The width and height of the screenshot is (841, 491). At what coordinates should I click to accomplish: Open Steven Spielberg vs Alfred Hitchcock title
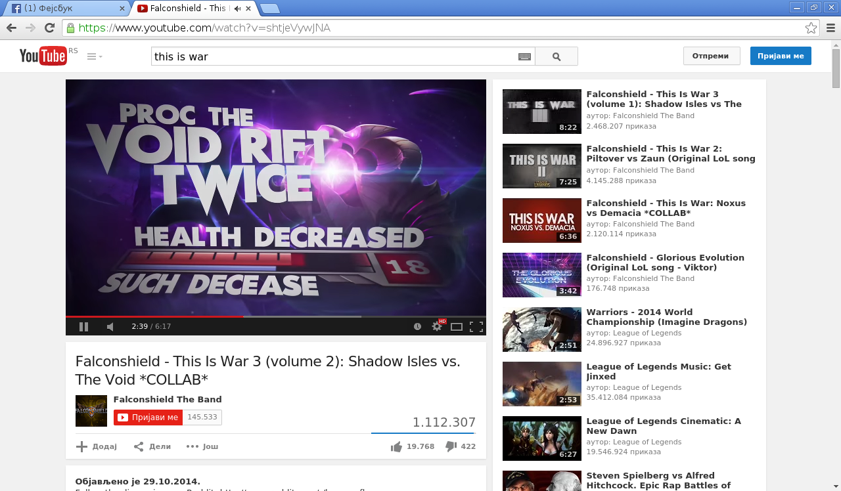(658, 480)
